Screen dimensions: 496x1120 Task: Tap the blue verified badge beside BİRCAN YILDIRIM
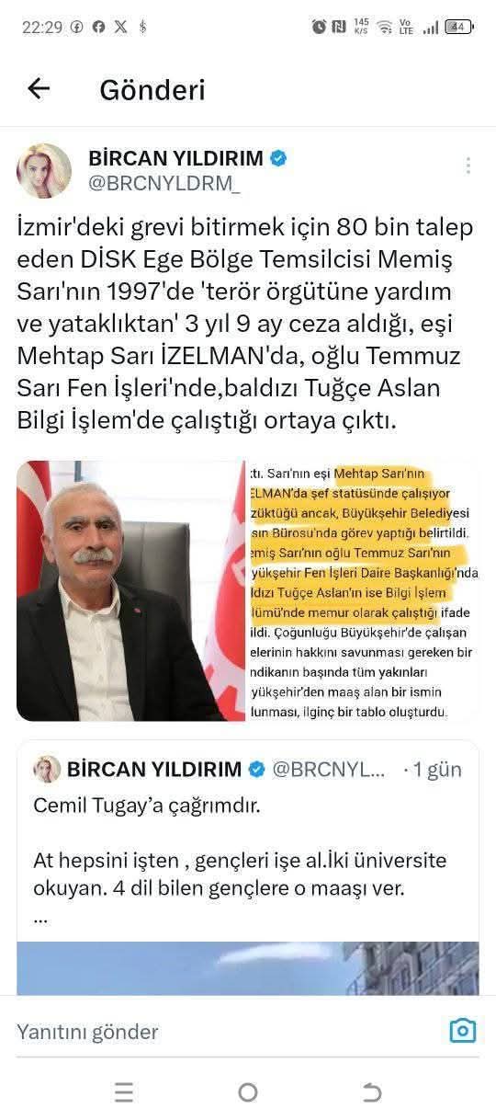[x=278, y=158]
